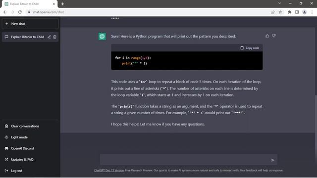Click the plus icon beside New chat

(6, 24)
